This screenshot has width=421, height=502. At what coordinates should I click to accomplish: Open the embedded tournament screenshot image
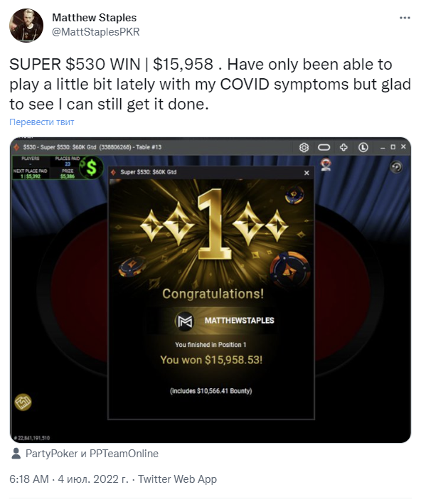[210, 290]
